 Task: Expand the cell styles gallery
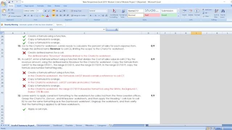178,16
